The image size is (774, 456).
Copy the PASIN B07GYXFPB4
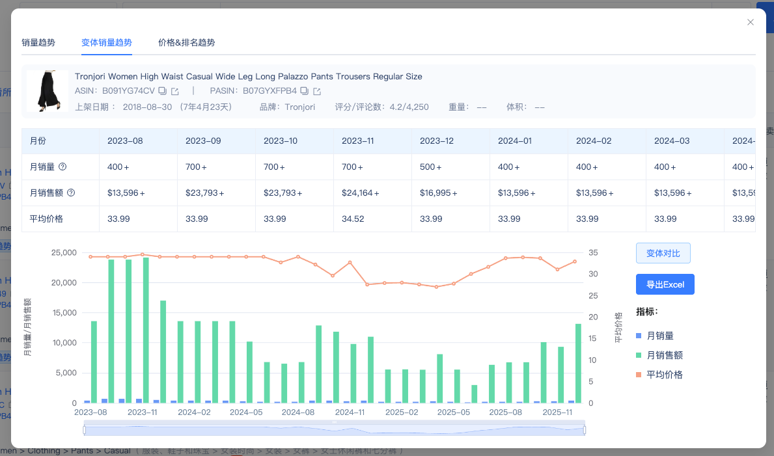pyautogui.click(x=304, y=91)
